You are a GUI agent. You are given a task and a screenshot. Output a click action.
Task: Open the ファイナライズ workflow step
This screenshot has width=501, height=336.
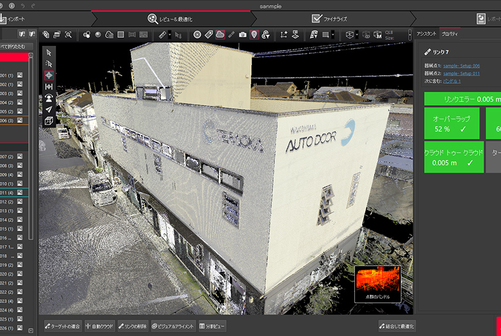click(x=329, y=19)
